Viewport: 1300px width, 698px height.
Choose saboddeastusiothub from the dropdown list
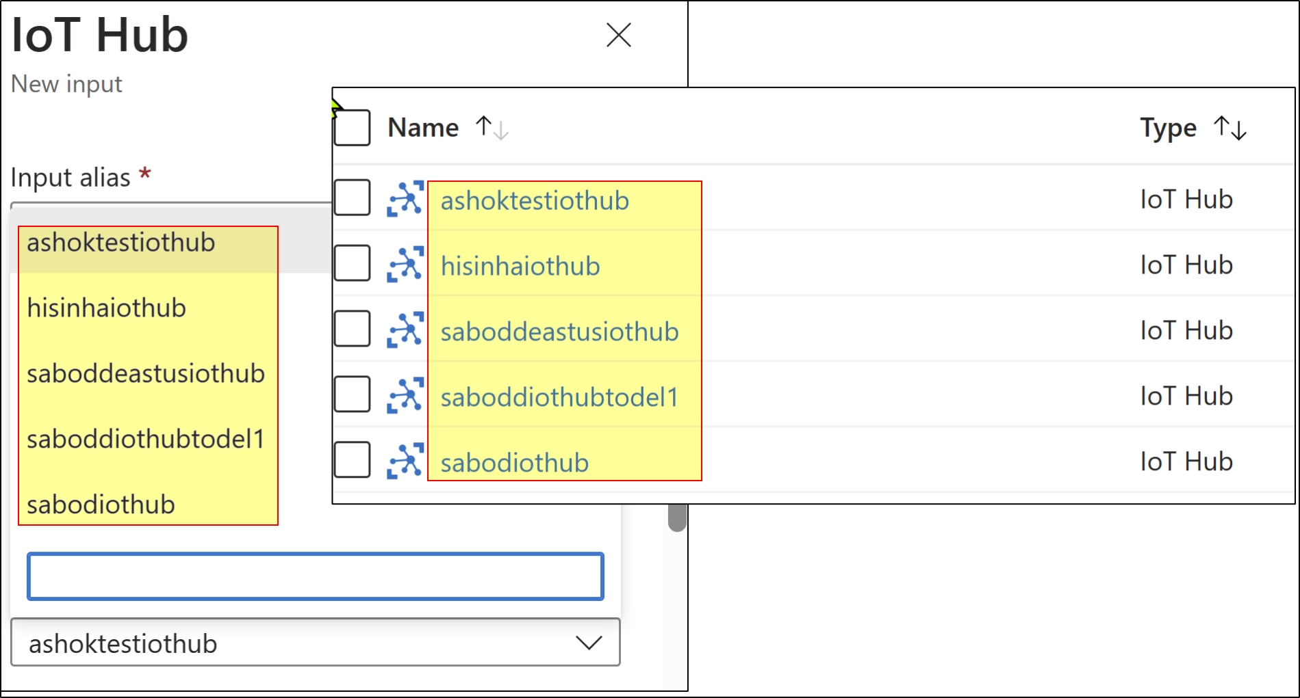[x=146, y=374]
